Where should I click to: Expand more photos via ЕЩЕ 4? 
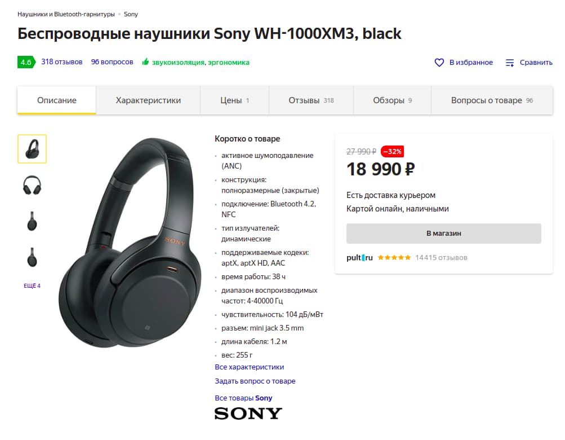pyautogui.click(x=32, y=285)
